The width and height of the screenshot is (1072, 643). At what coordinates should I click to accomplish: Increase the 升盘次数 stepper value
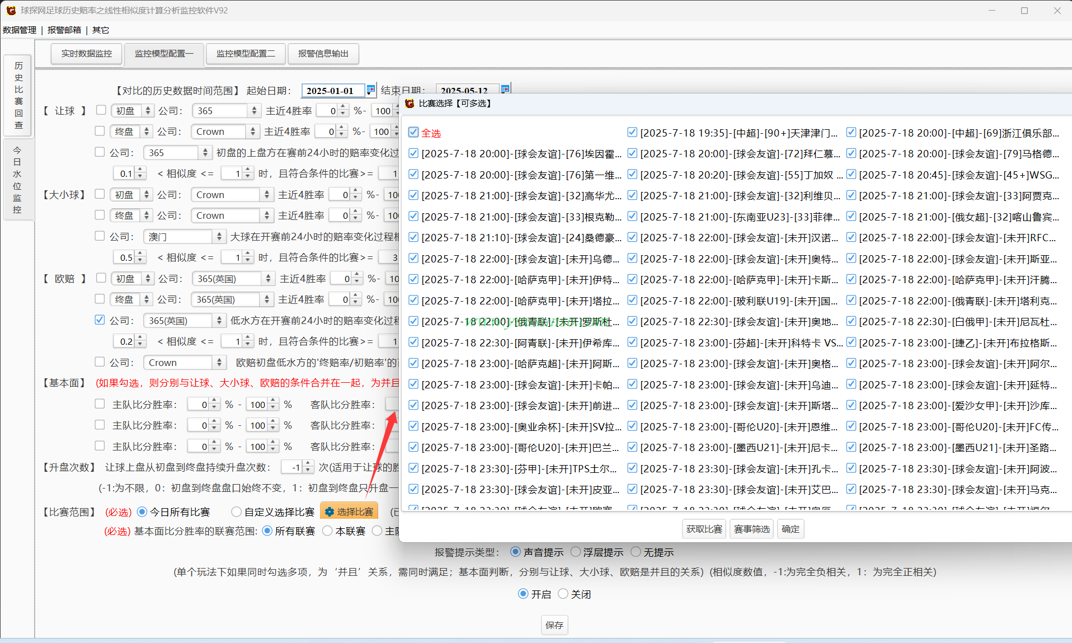309,464
